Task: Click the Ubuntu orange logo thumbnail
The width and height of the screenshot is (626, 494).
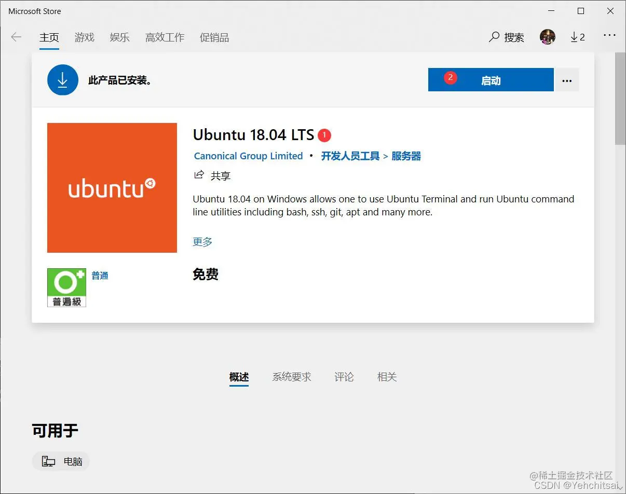Action: tap(112, 188)
